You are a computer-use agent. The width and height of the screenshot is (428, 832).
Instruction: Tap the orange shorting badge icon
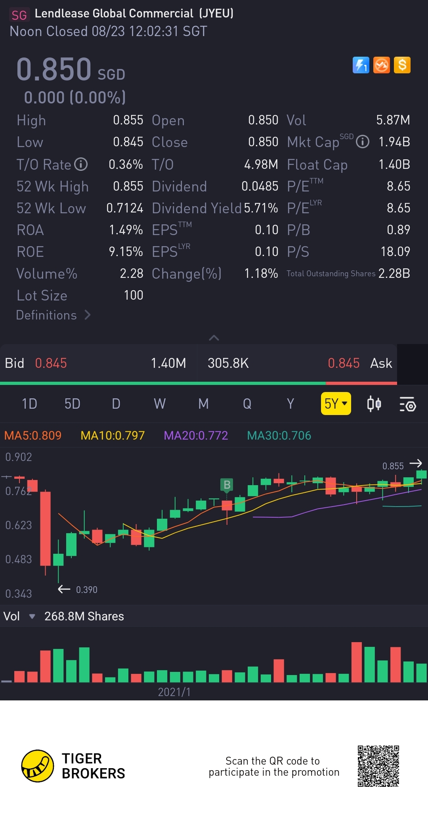[382, 65]
